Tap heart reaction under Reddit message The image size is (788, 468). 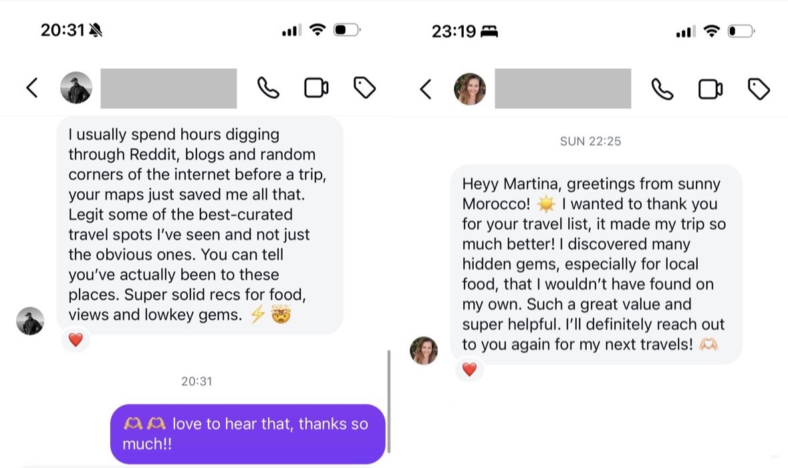(76, 340)
